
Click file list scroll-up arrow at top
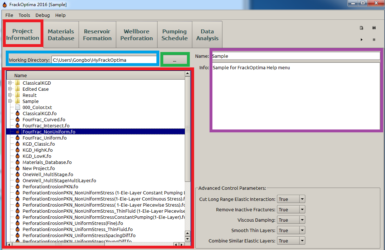click(188, 74)
